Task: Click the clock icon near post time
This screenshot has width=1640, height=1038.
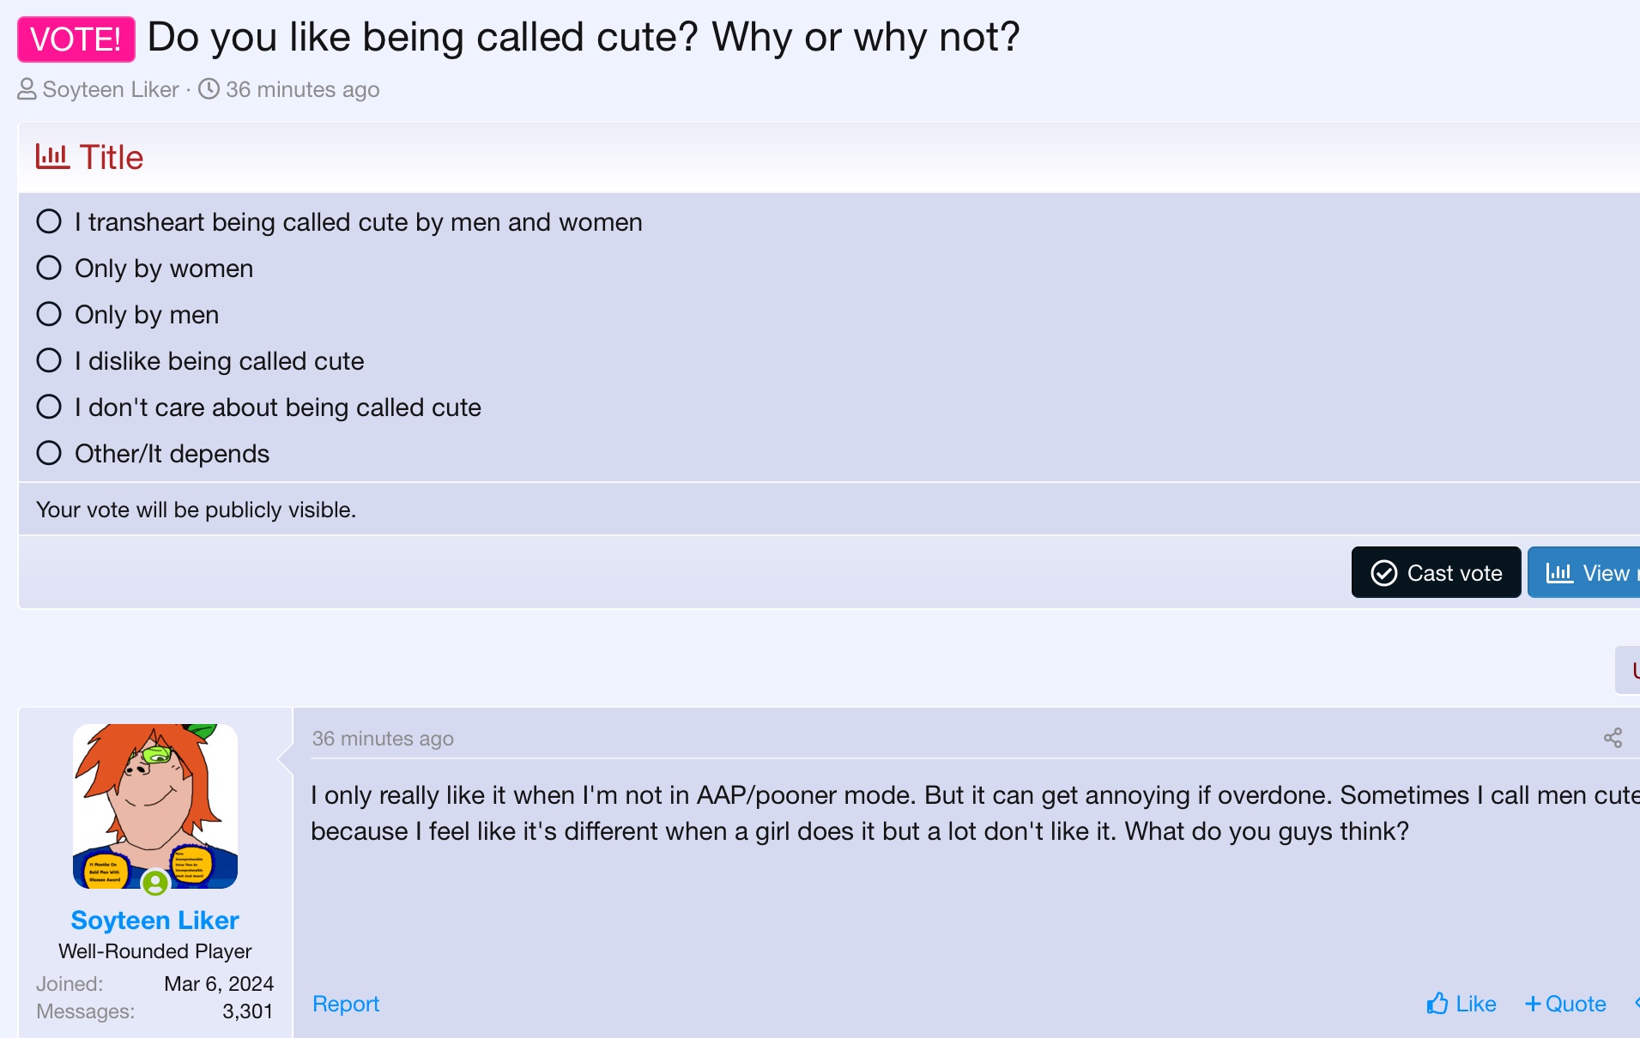Action: tap(209, 89)
